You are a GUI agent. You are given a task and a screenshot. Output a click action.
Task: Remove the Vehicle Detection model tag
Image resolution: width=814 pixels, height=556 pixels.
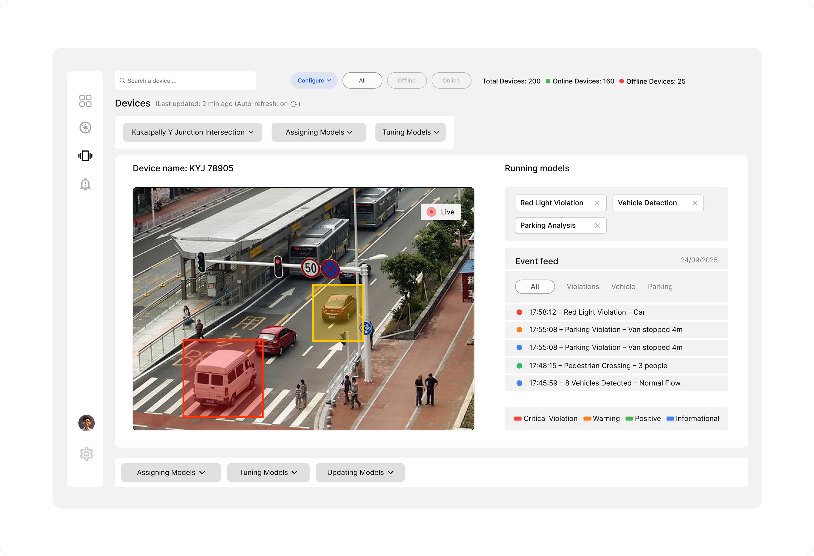[x=695, y=203]
